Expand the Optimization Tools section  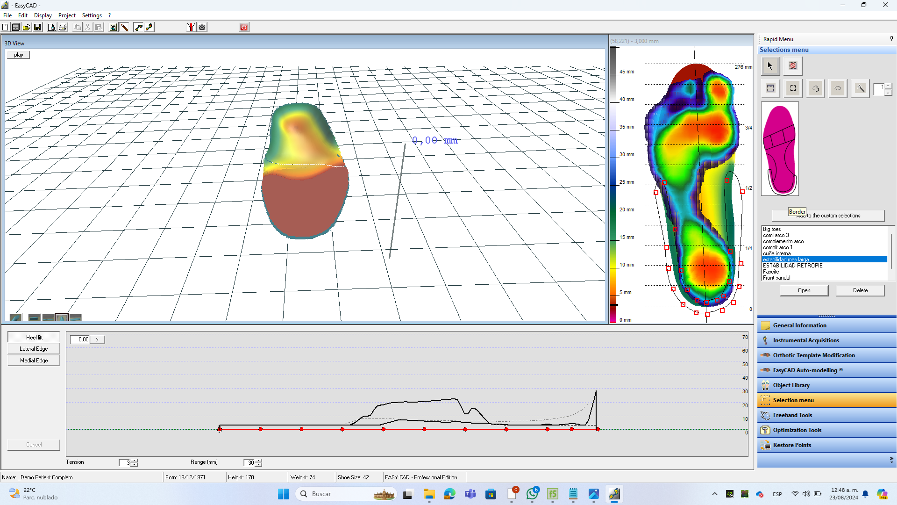click(797, 430)
